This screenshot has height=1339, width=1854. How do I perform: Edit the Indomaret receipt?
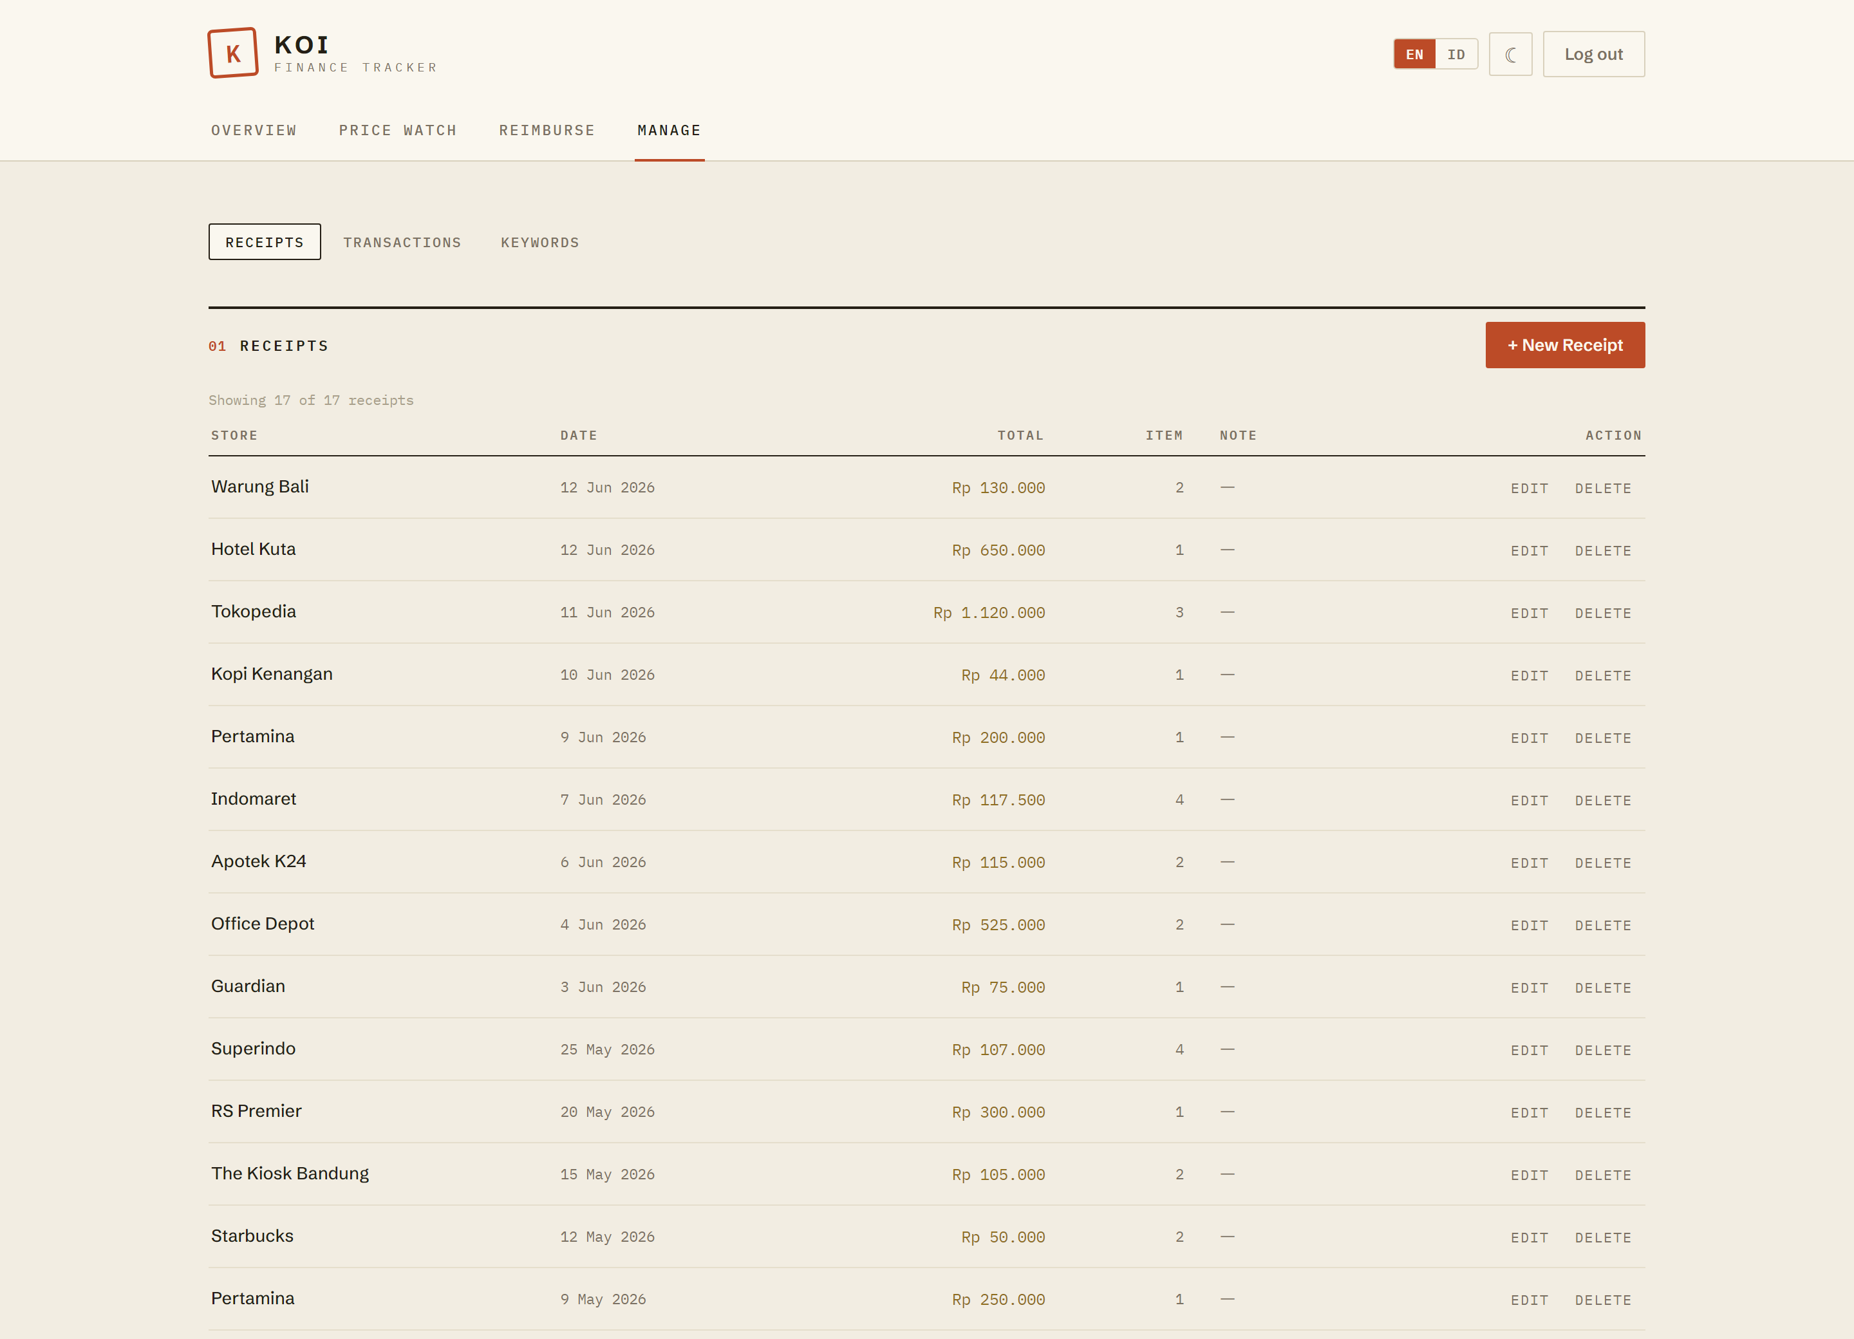(1530, 800)
